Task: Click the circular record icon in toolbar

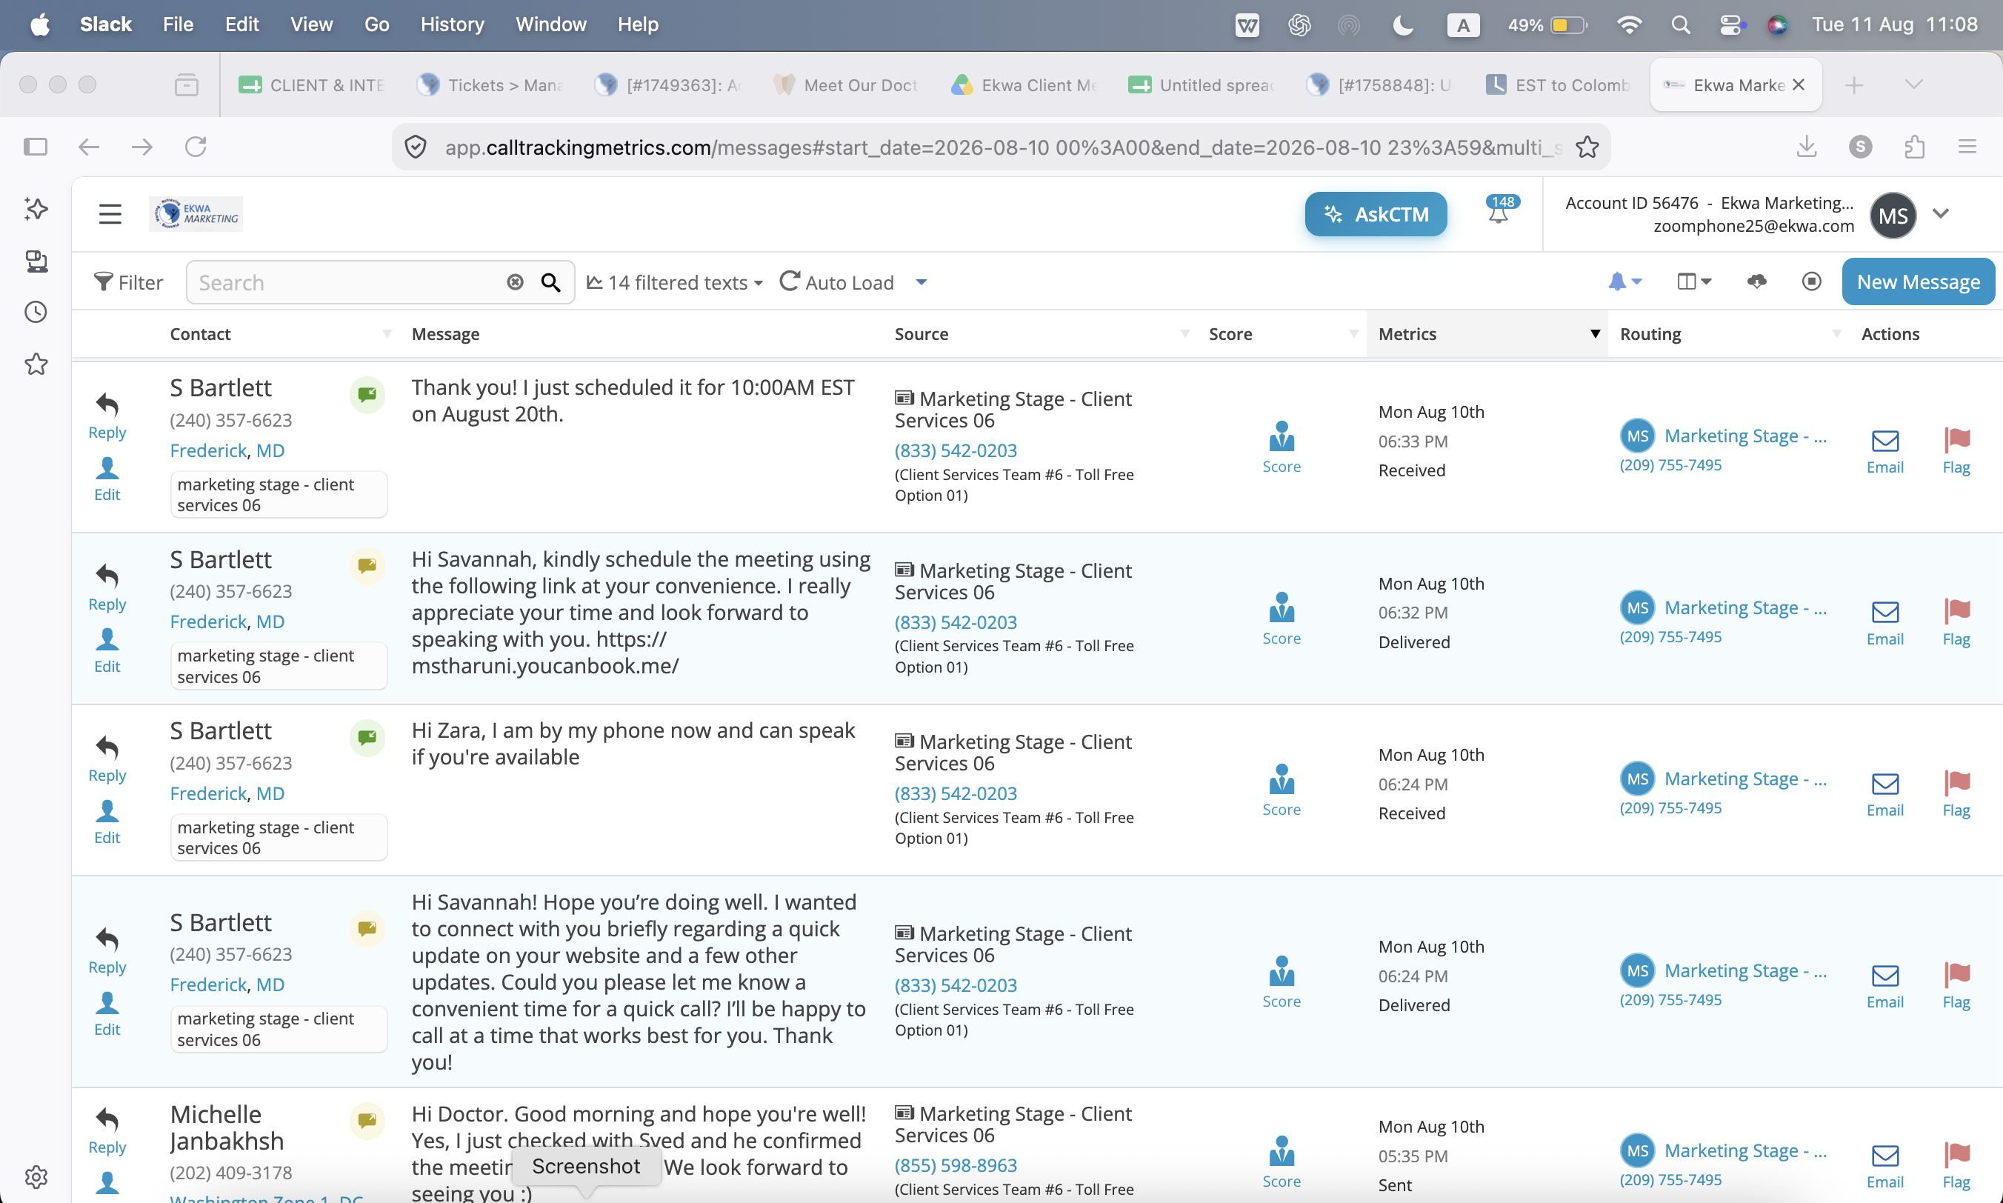Action: (x=1811, y=281)
